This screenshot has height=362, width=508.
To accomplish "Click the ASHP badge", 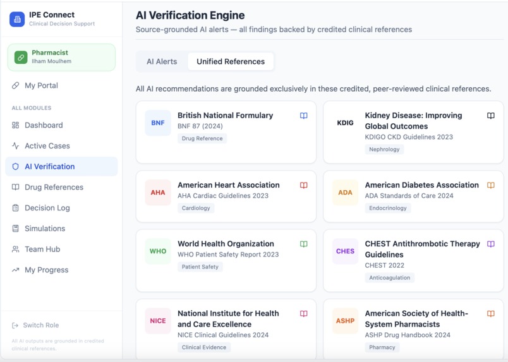I will click(346, 321).
